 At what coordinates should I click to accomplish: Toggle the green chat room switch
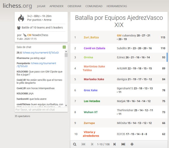pyautogui.click(x=64, y=47)
